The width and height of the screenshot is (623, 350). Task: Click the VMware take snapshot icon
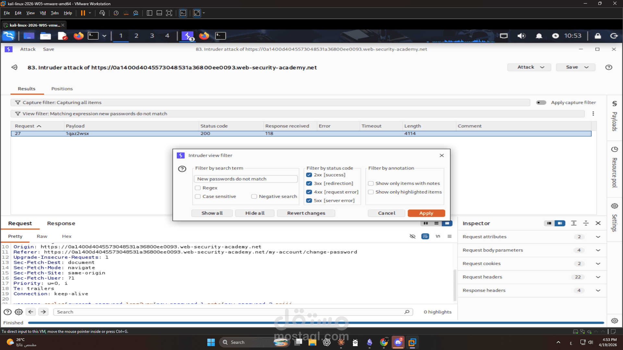pos(116,13)
